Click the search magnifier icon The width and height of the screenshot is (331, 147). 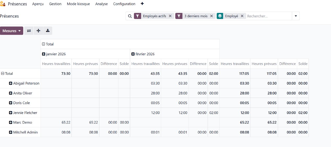pos(130,16)
